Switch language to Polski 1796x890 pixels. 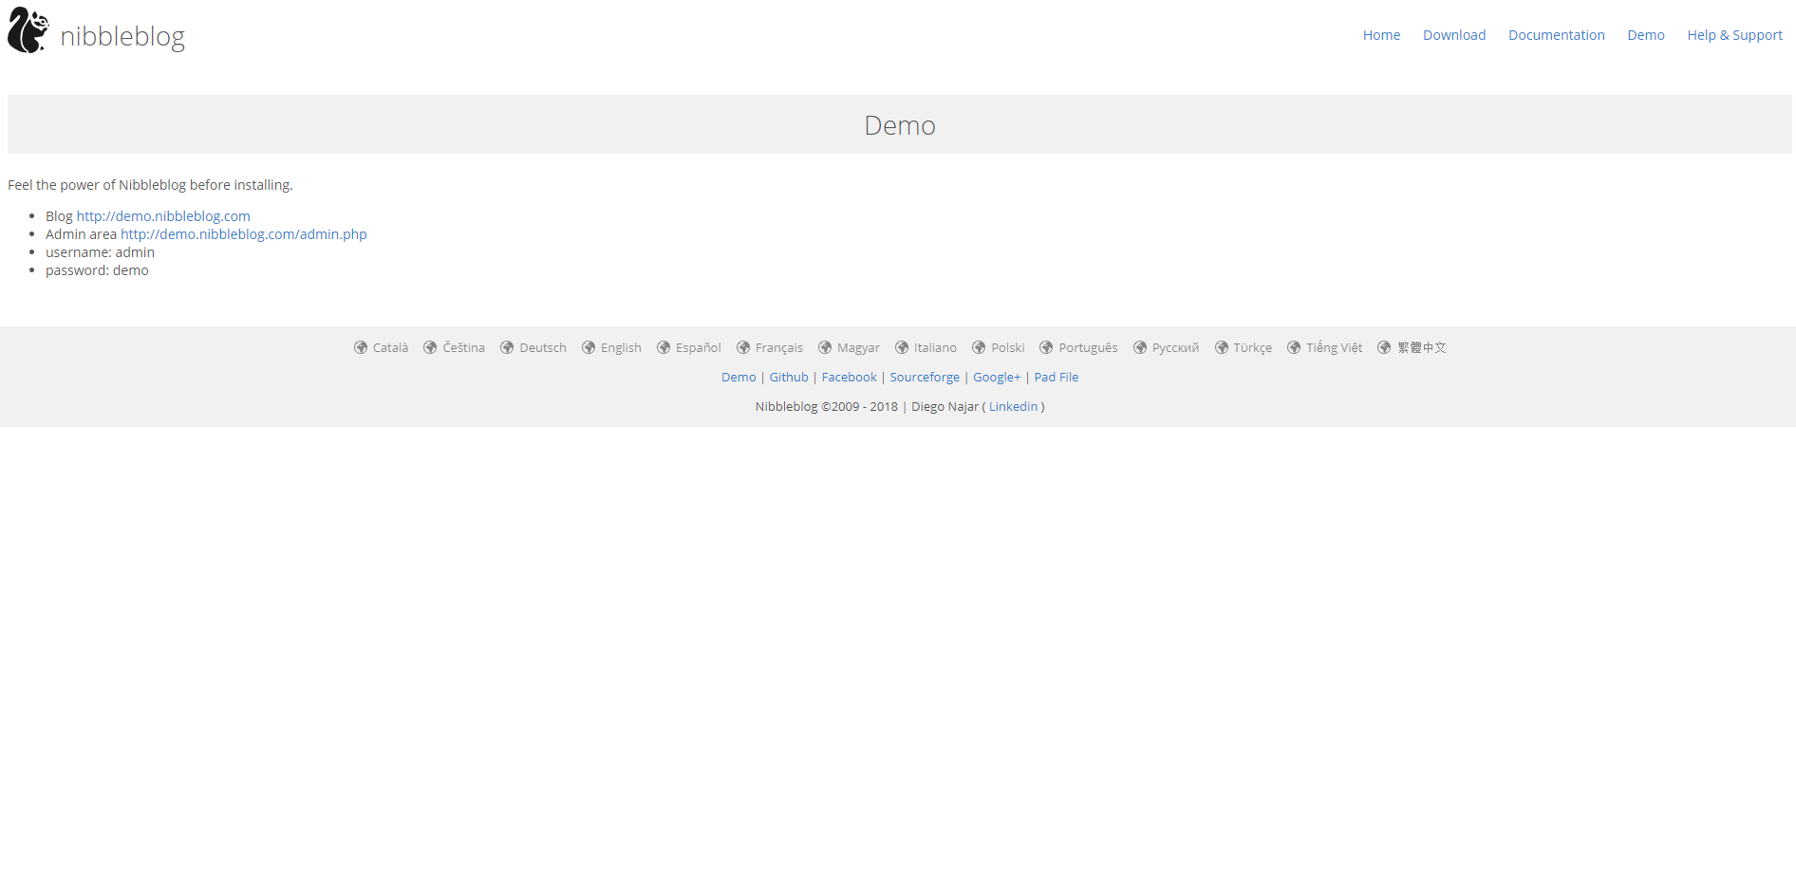[1008, 348]
